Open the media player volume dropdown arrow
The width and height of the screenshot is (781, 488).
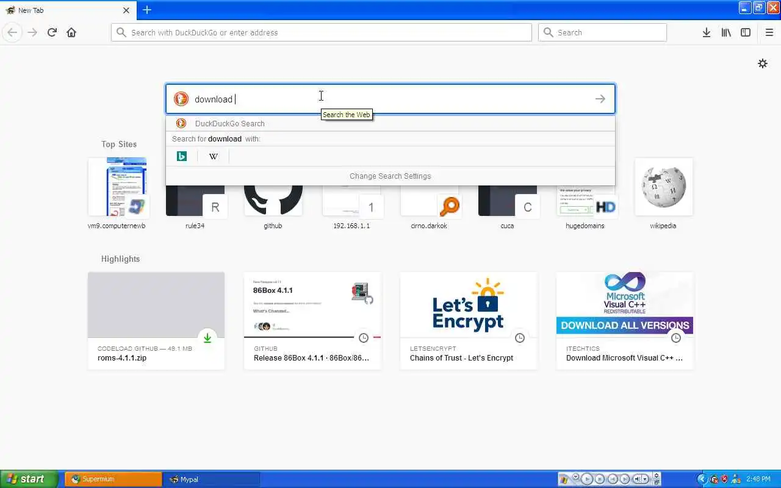(x=646, y=479)
